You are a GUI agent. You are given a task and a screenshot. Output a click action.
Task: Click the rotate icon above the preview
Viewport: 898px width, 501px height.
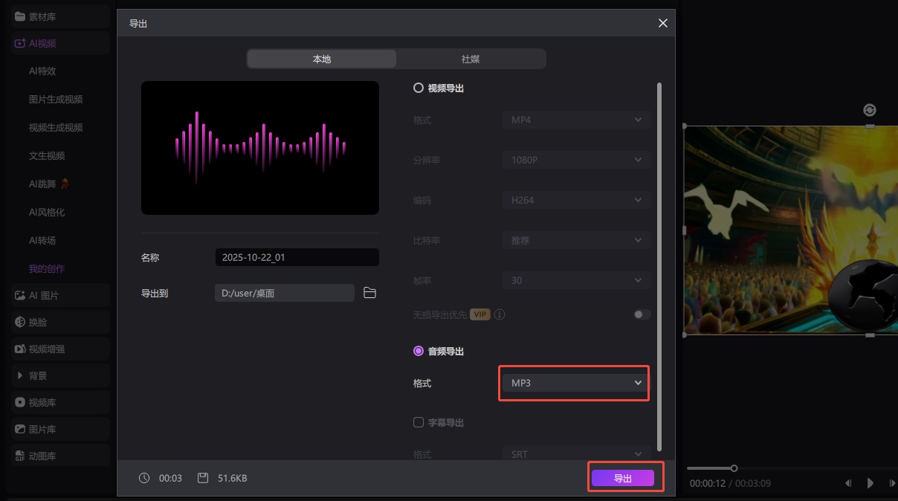869,110
